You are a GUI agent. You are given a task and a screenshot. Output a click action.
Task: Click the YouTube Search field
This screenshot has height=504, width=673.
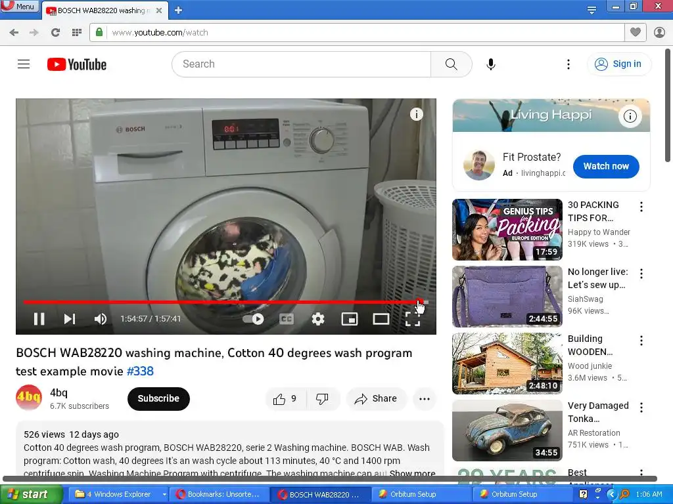coord(301,64)
